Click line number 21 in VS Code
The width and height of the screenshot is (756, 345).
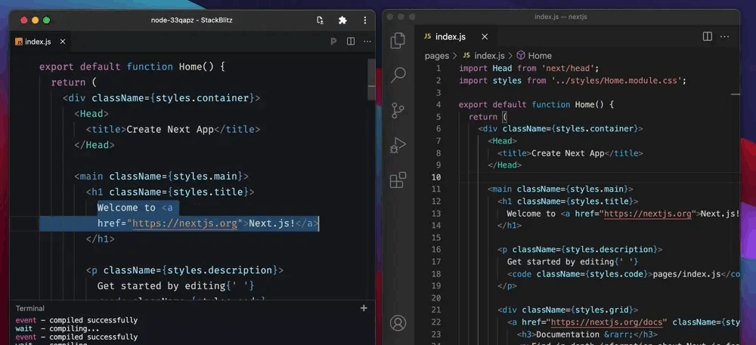[x=436, y=310]
